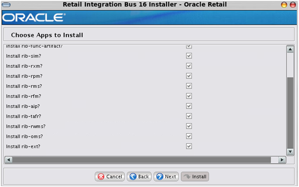Toggle the Install rib-sim checkbox
Viewport: 299px width, 187px height.
(x=189, y=56)
